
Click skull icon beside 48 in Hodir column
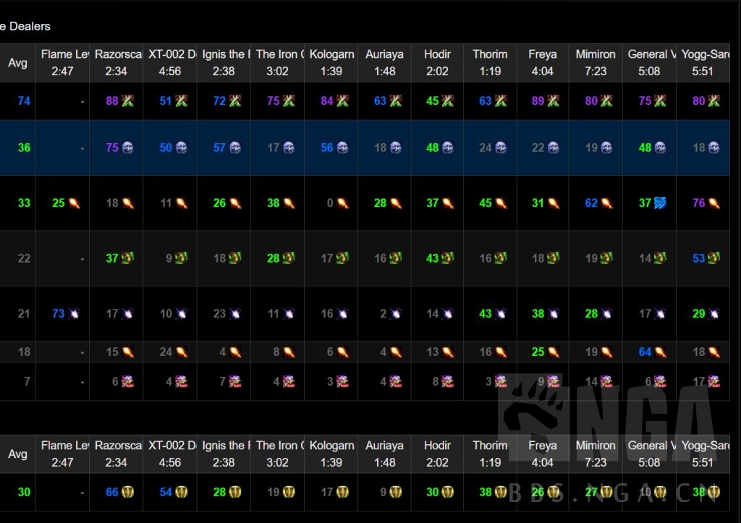(447, 148)
